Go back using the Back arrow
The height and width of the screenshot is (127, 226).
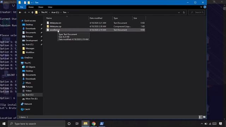click(x=20, y=13)
